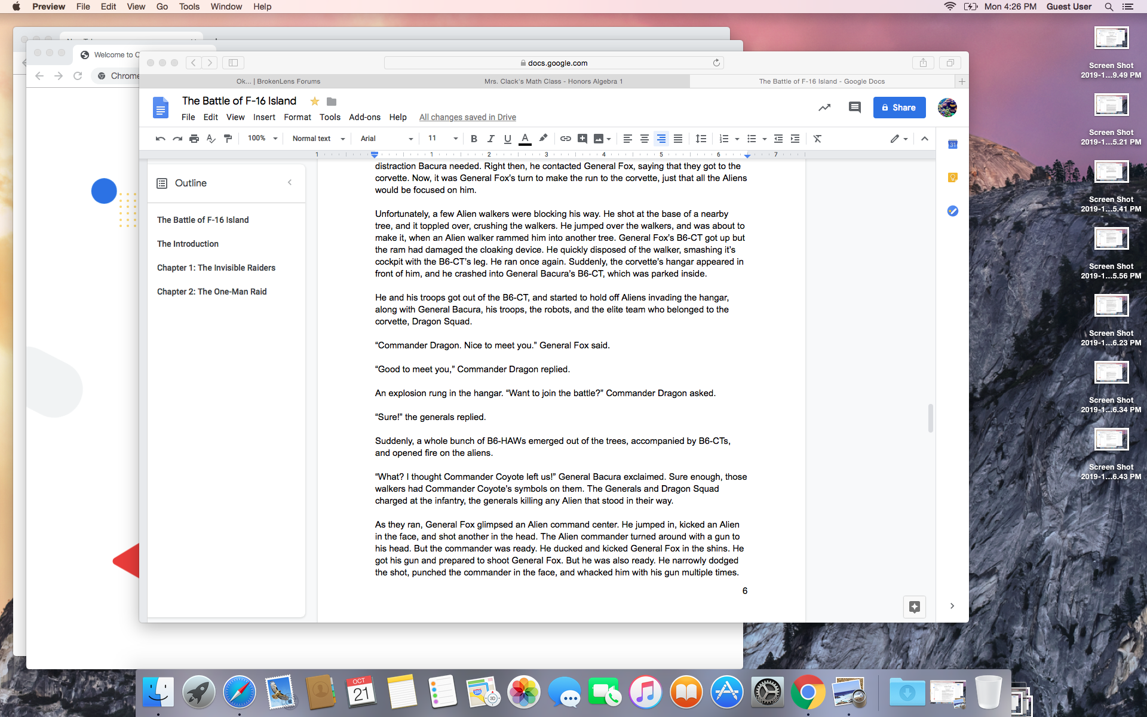Set right text alignment

661,139
